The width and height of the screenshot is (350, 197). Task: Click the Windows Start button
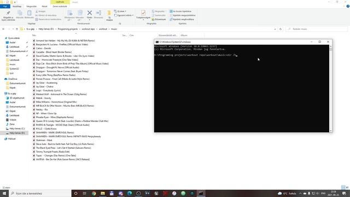[x=4, y=193]
